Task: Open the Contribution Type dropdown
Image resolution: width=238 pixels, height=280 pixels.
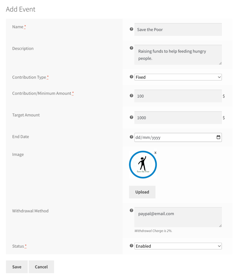Action: coord(178,77)
